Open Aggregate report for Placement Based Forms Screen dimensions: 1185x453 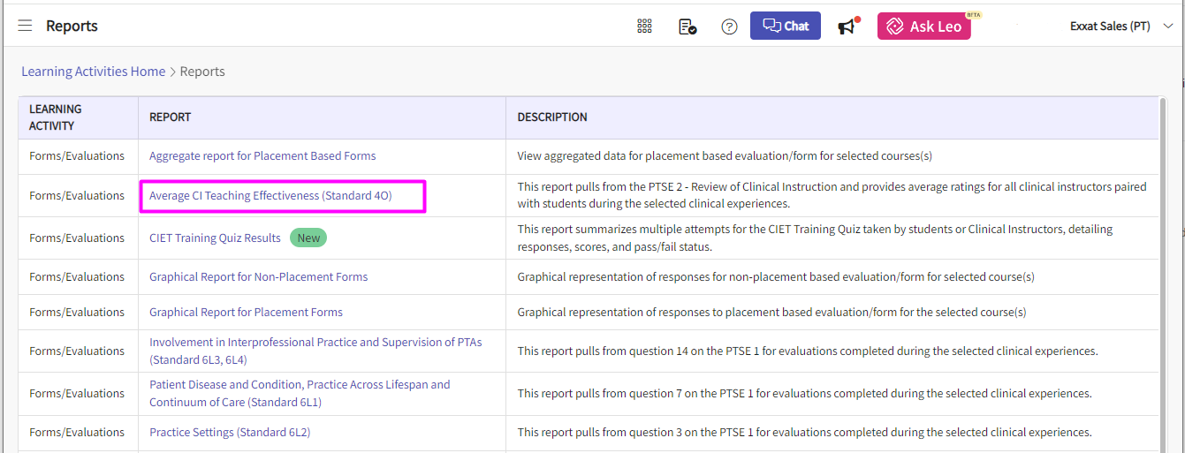[262, 156]
